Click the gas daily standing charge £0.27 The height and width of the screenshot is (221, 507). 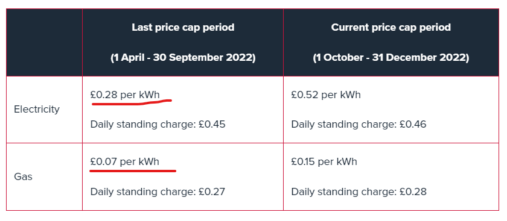tap(158, 191)
